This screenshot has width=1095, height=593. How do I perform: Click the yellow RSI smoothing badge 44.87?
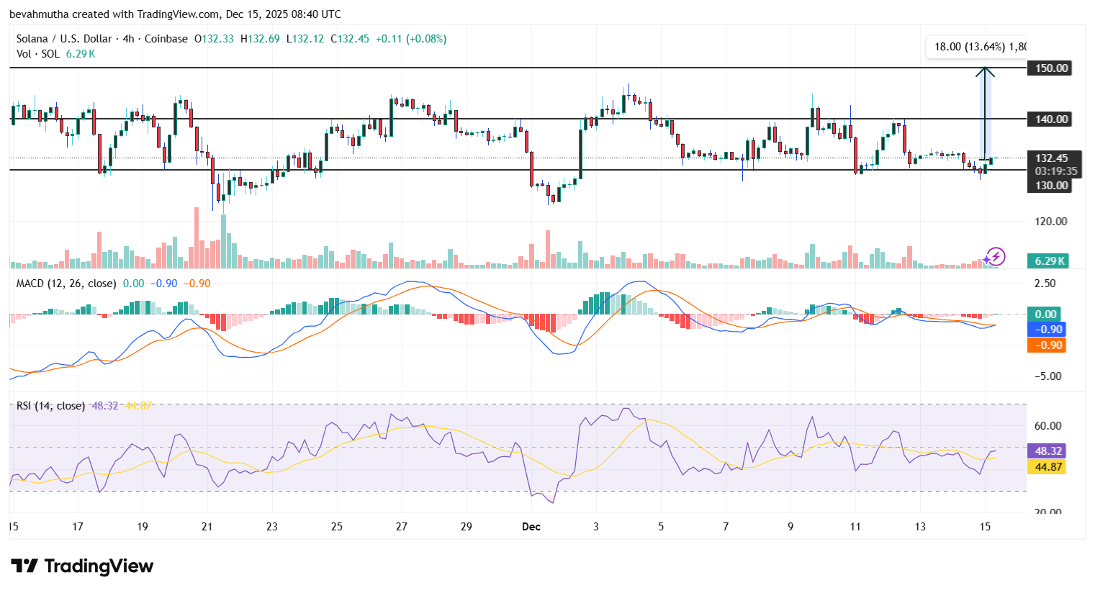click(1045, 467)
